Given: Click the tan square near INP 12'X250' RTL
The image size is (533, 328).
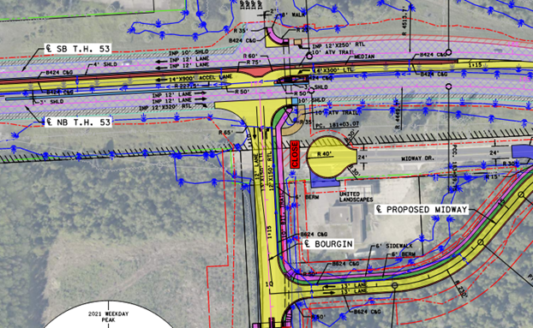Looking at the screenshot, I should (x=297, y=42).
